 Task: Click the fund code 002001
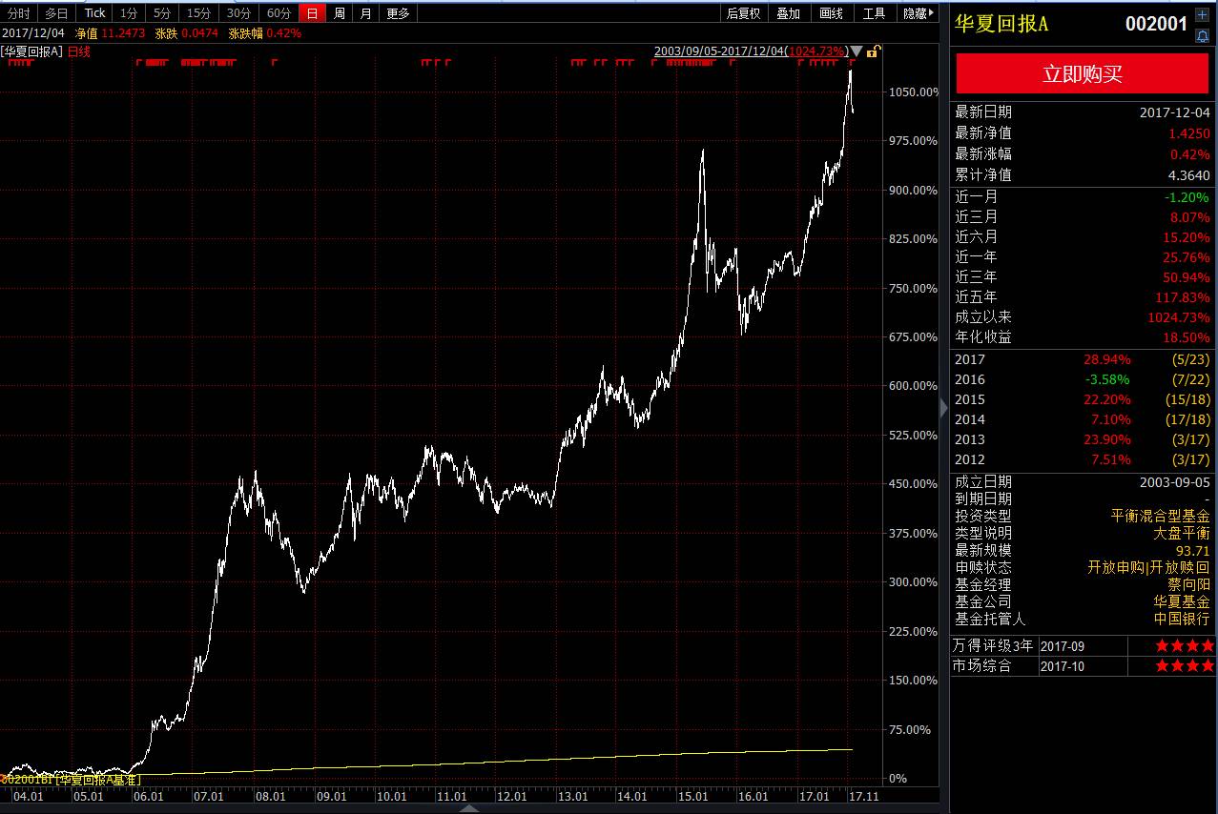pyautogui.click(x=1156, y=24)
